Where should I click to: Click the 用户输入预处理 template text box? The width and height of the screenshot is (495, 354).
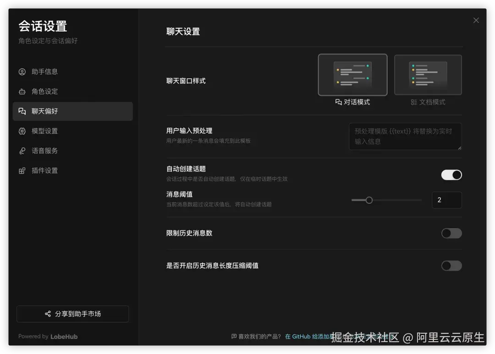click(405, 136)
